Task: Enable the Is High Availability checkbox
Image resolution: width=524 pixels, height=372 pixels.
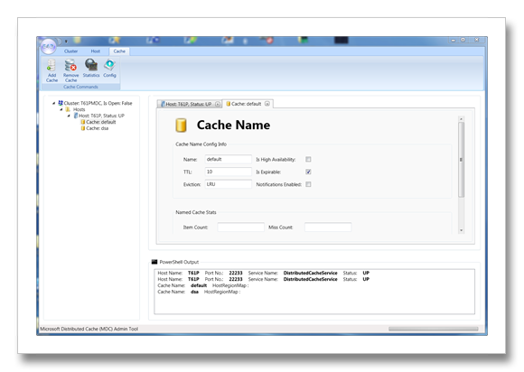Action: tap(308, 159)
